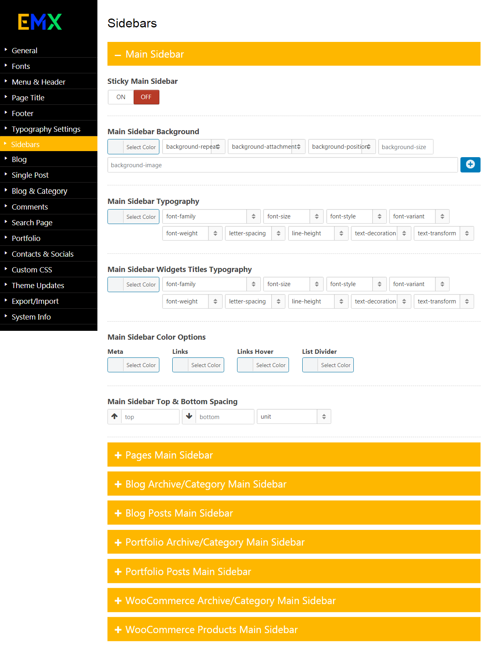
Task: Click the EMX logo
Action: coord(40,22)
